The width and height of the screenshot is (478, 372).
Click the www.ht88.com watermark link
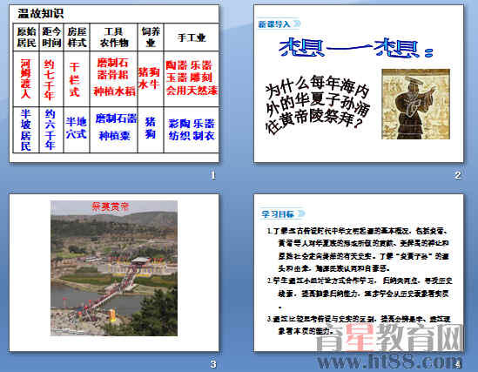[x=389, y=362]
